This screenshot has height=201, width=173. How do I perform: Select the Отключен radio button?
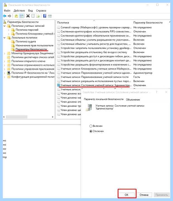[91, 131]
